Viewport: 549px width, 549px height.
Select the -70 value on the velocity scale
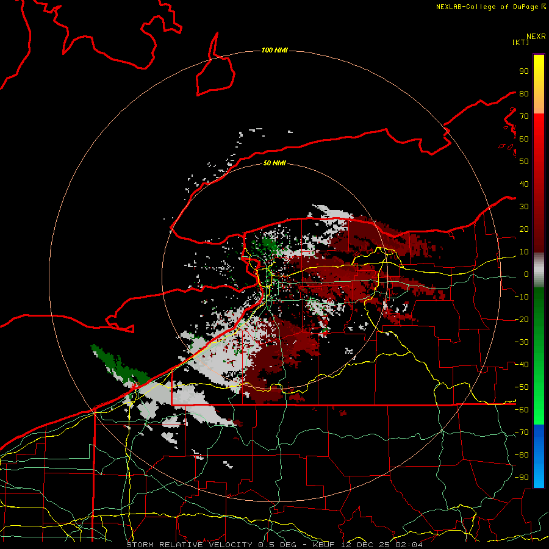point(522,432)
